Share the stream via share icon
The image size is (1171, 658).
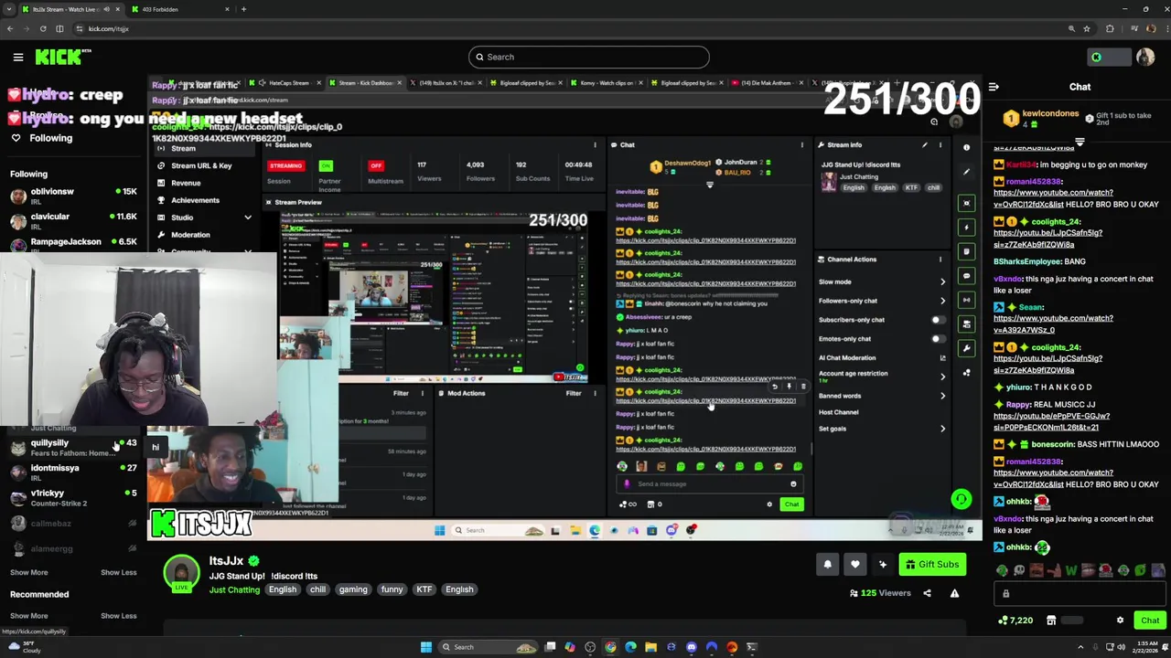pos(927,593)
